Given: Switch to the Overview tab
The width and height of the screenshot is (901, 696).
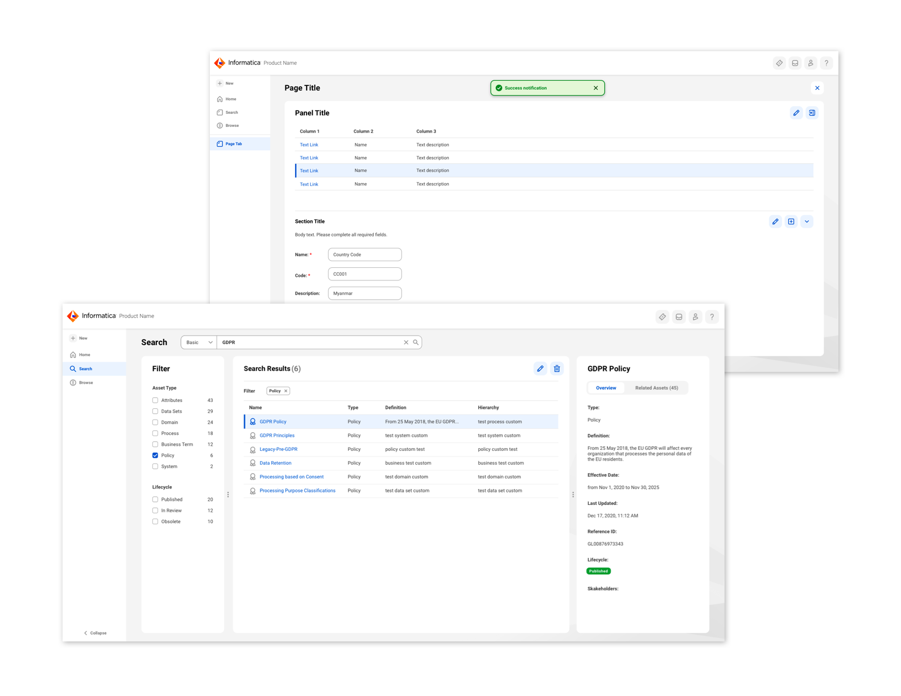Looking at the screenshot, I should (606, 388).
